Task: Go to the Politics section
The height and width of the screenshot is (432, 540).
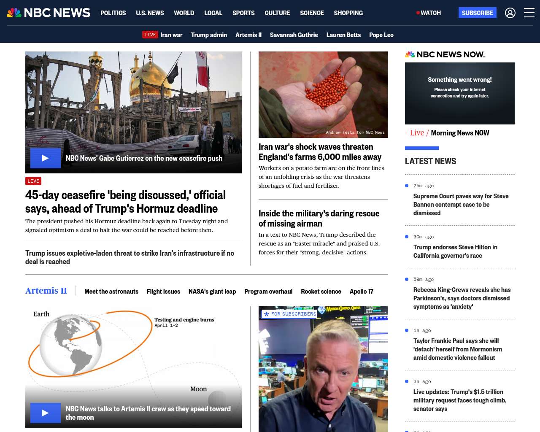Action: tap(113, 13)
